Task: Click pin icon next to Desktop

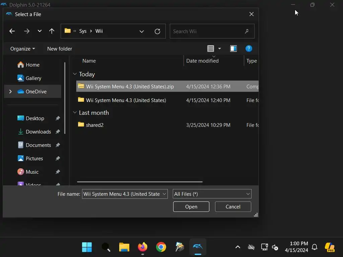Action: click(x=58, y=118)
